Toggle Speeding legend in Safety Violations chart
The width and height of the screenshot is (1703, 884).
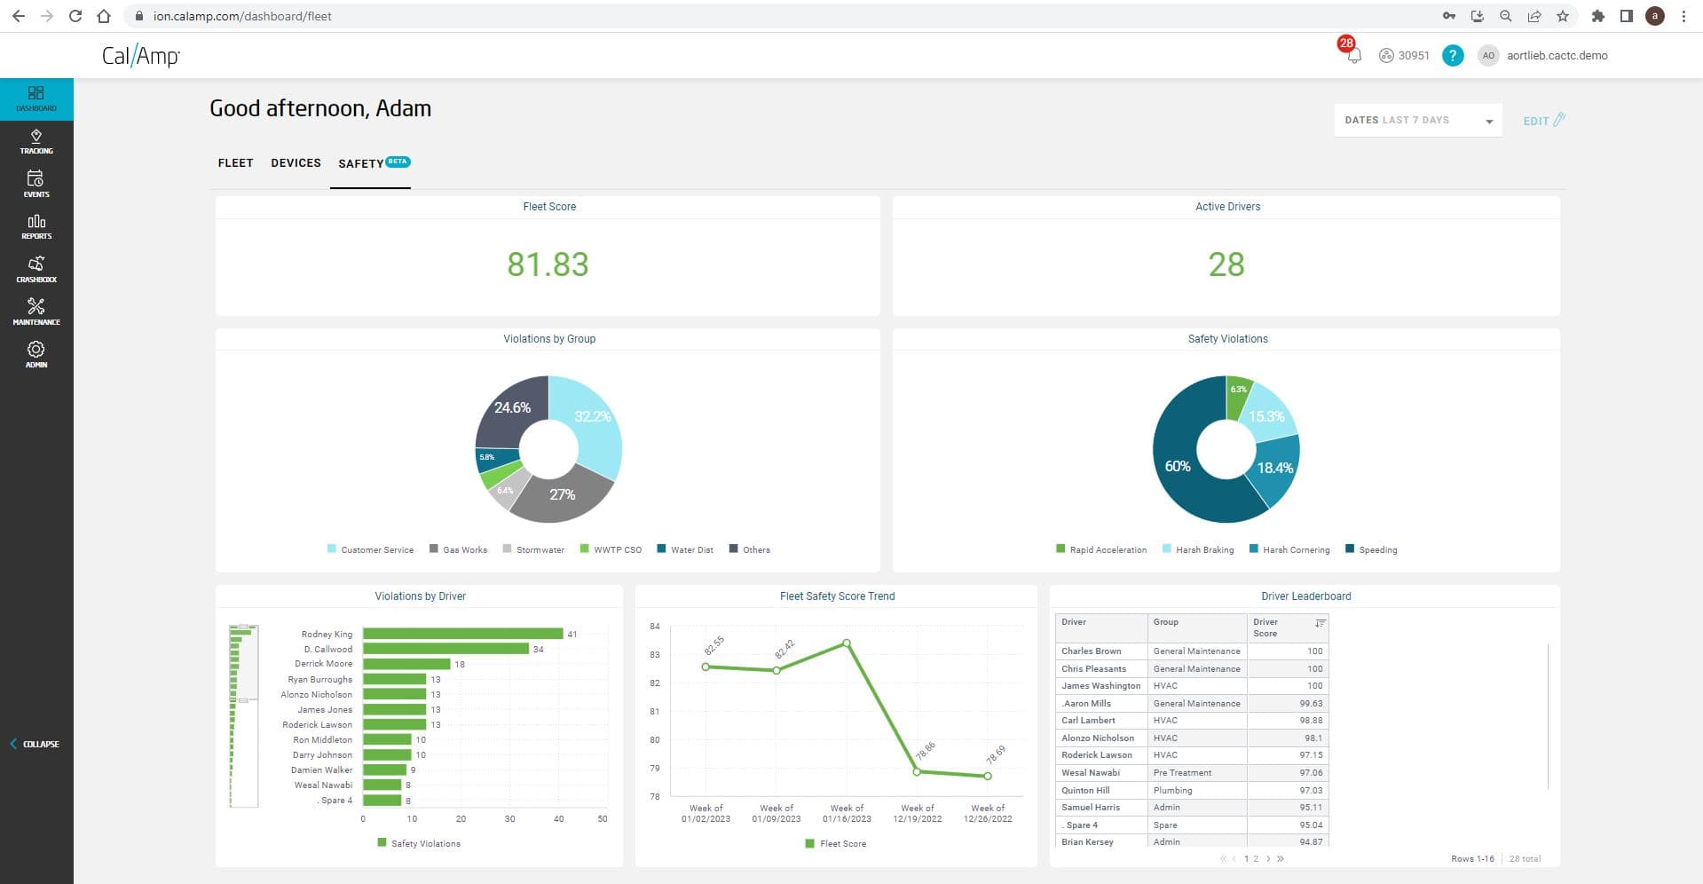pos(1371,549)
